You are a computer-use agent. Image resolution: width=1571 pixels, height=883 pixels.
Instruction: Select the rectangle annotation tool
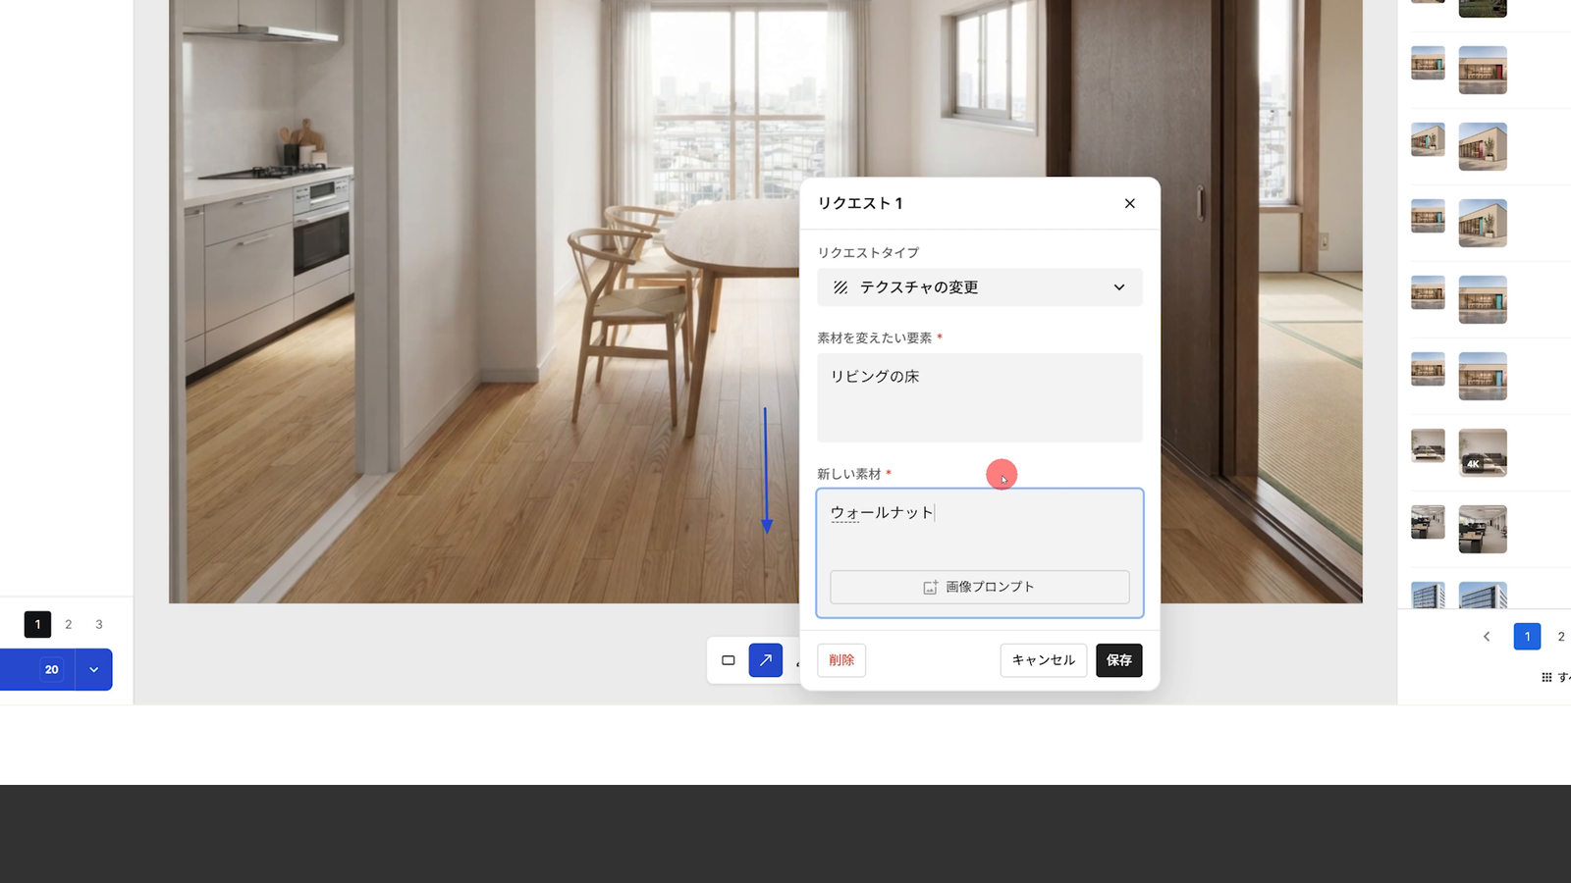click(728, 660)
